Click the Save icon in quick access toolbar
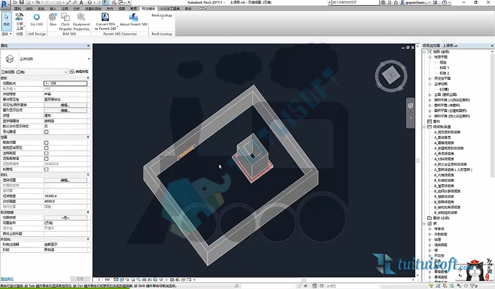495x289 pixels. (x=22, y=2)
